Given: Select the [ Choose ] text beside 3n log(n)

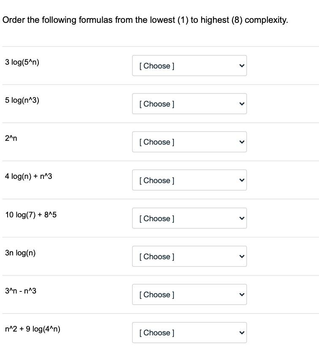Looking at the screenshot, I should pyautogui.click(x=156, y=256).
